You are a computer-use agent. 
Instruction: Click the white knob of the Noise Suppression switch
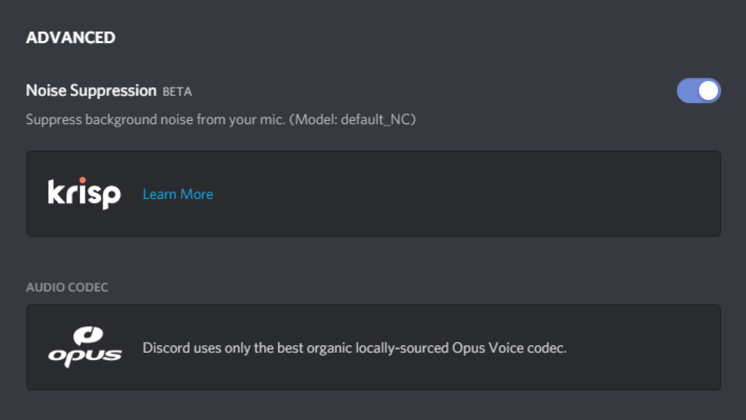pyautogui.click(x=708, y=91)
